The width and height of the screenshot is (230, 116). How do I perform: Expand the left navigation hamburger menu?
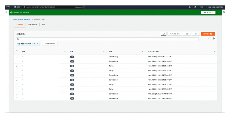pos(6,12)
